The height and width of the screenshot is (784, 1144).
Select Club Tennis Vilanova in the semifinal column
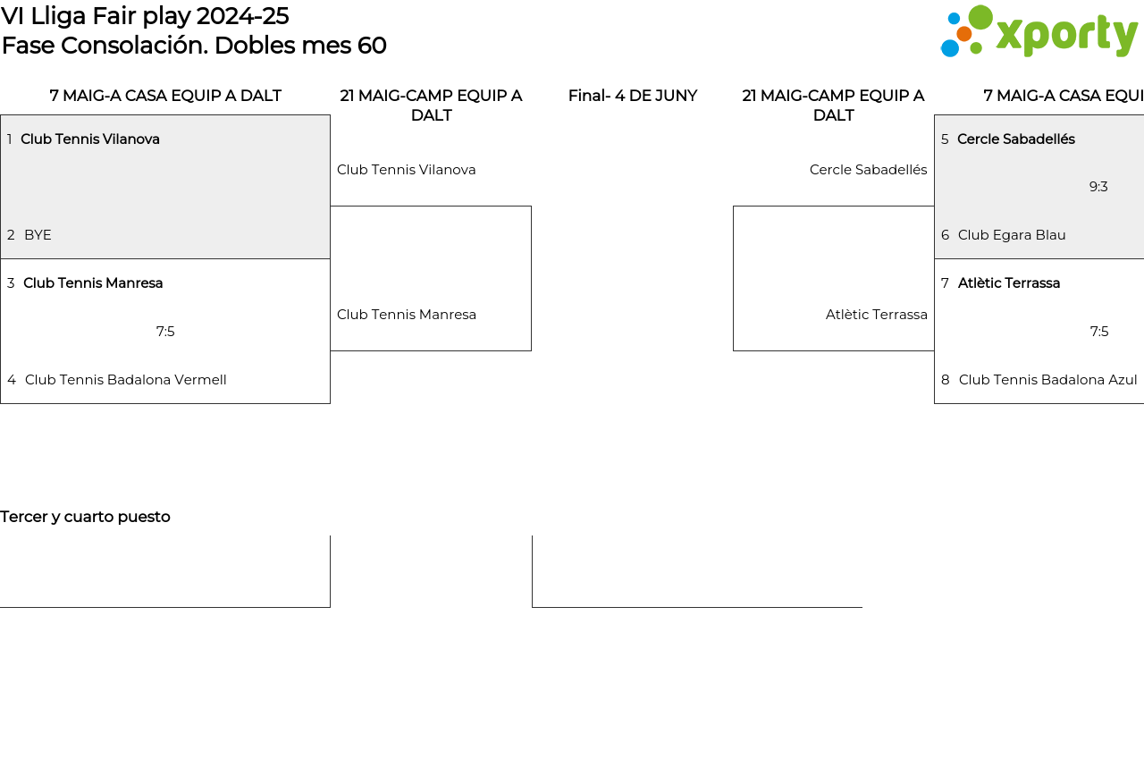[x=406, y=170]
